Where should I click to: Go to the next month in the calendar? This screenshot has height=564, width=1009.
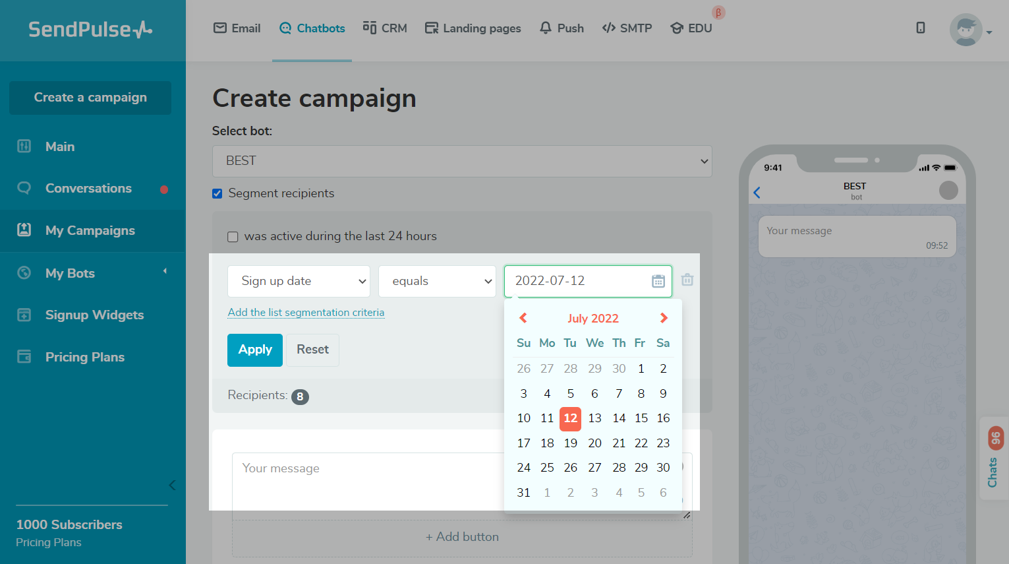coord(664,318)
